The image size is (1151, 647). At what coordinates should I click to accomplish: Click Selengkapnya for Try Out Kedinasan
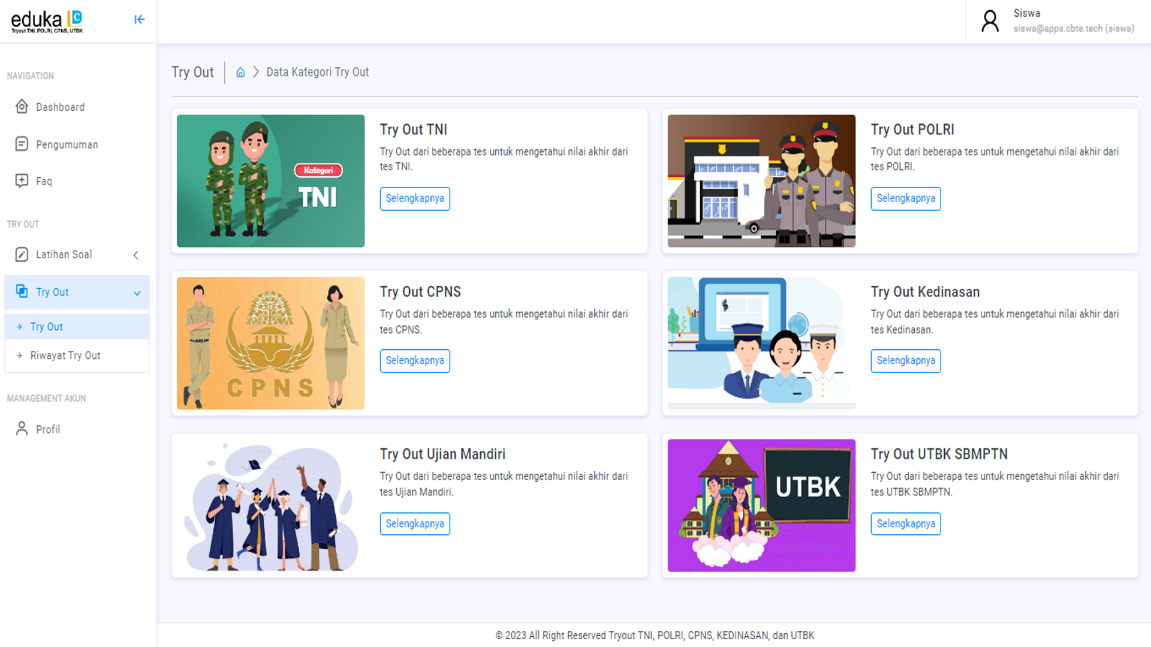(905, 361)
